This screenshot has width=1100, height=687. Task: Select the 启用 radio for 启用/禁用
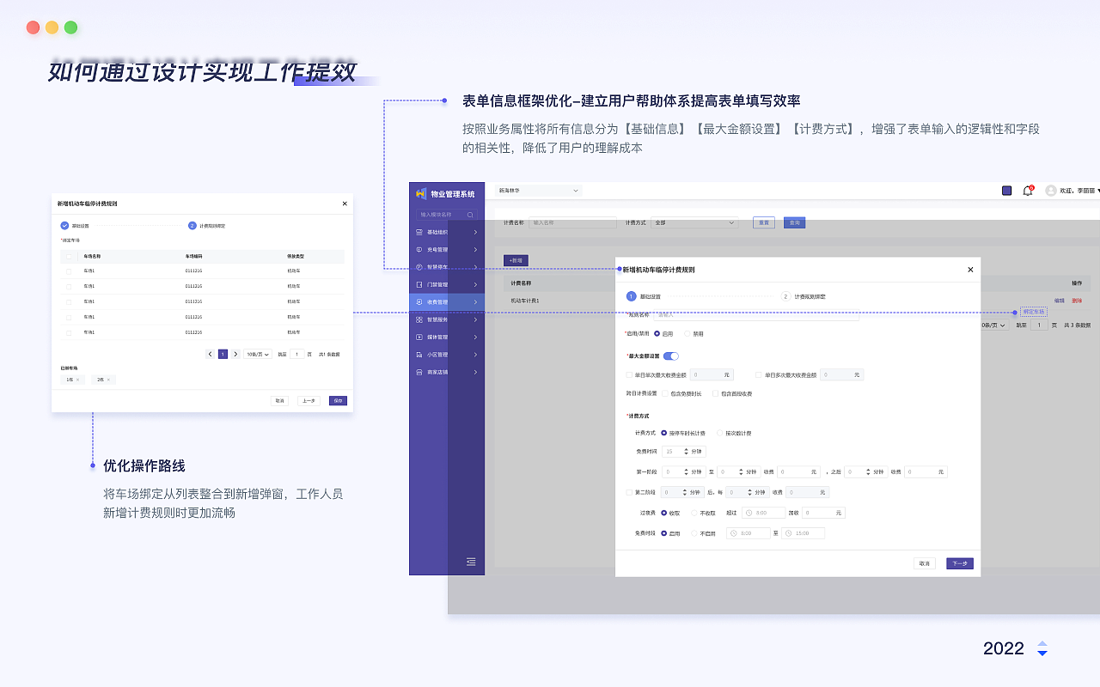coord(657,333)
